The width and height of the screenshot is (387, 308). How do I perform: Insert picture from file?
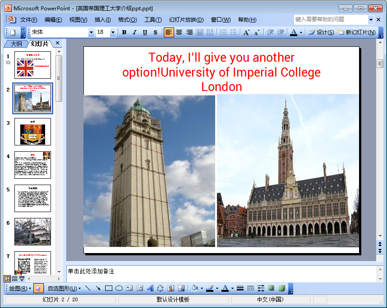coord(181,288)
